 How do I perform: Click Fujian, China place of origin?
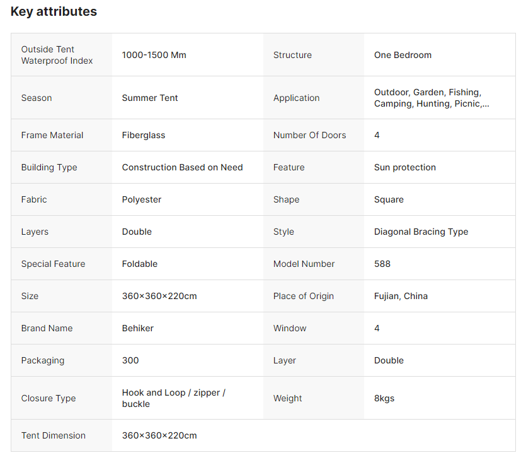tap(401, 296)
